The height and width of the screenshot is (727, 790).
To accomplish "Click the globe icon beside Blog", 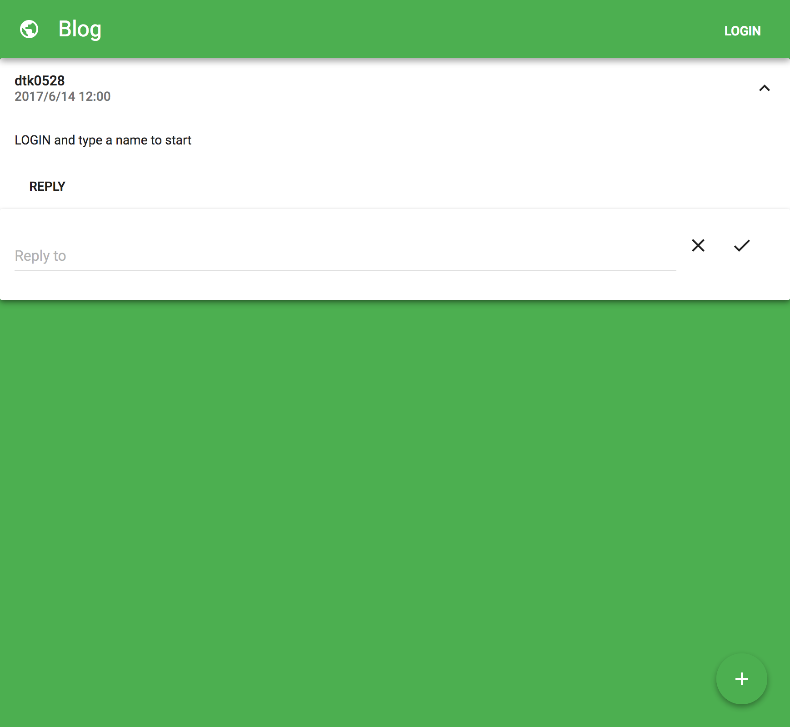I will (29, 29).
